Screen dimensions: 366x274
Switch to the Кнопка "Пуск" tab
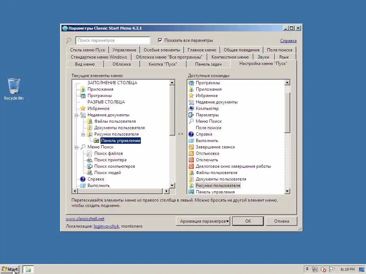pos(163,64)
